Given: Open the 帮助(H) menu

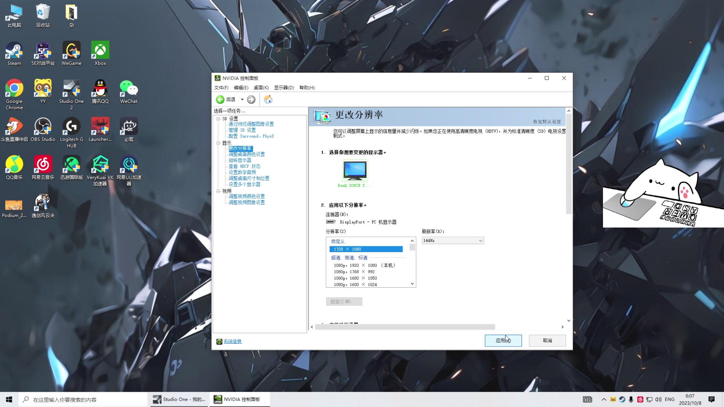Looking at the screenshot, I should click(307, 88).
